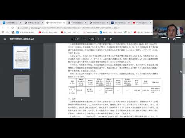Click the page number input field
The height and width of the screenshot is (138, 185).
[x=73, y=39]
